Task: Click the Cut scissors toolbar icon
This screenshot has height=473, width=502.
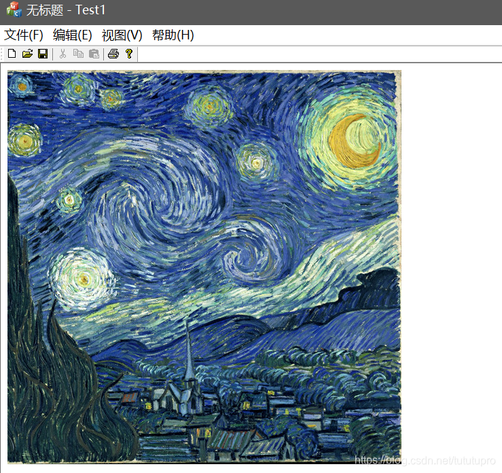Action: [62, 54]
